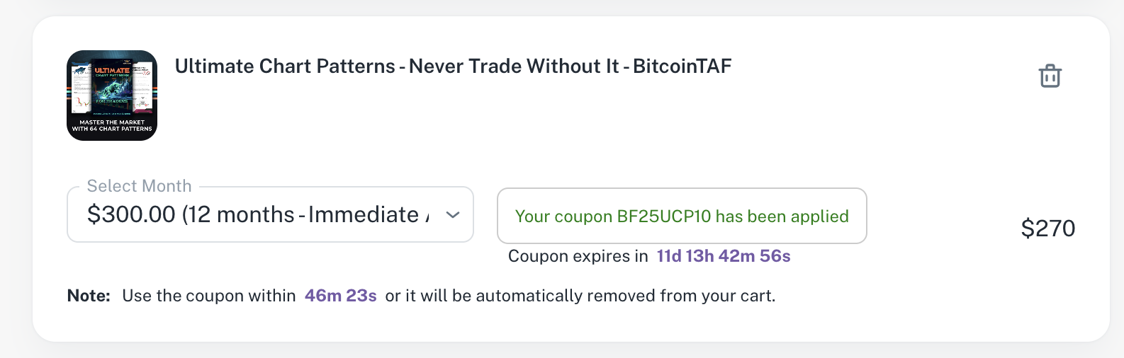
Task: Click 'Immediate' text inside month selector
Action: 364,215
